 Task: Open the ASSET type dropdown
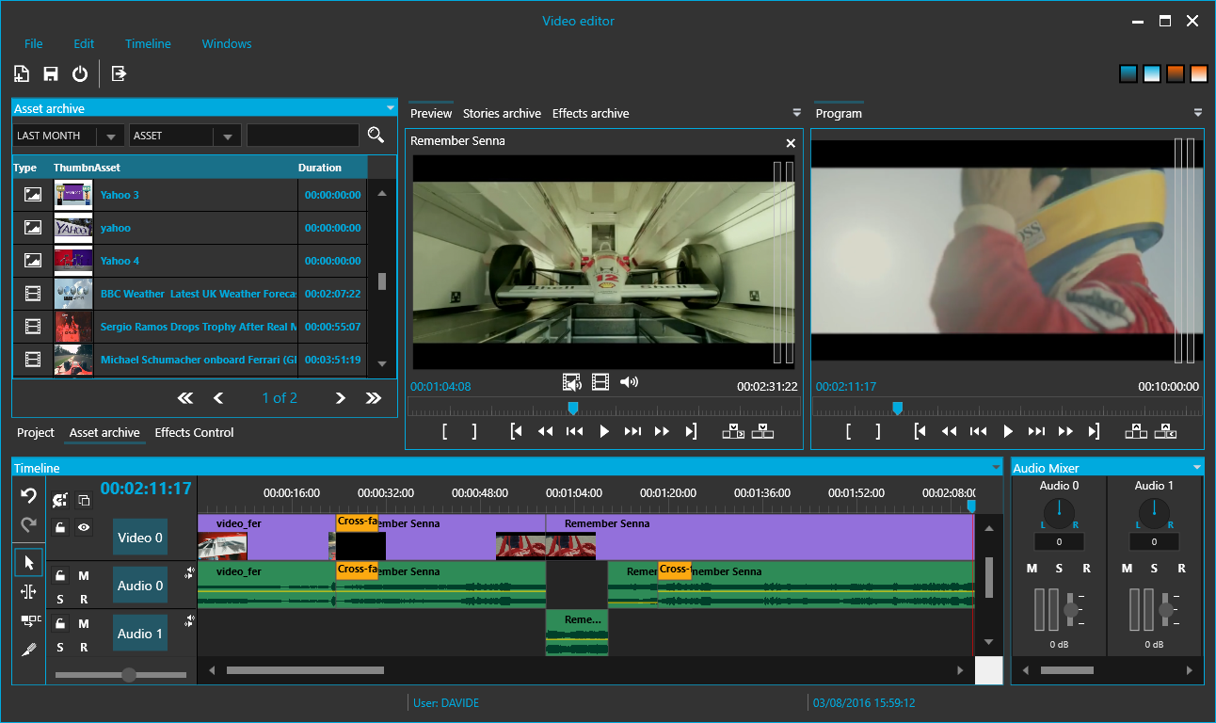click(226, 137)
